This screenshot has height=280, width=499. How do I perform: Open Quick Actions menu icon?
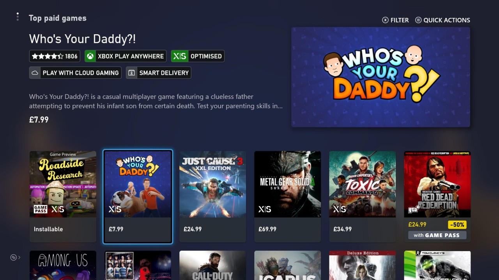418,20
